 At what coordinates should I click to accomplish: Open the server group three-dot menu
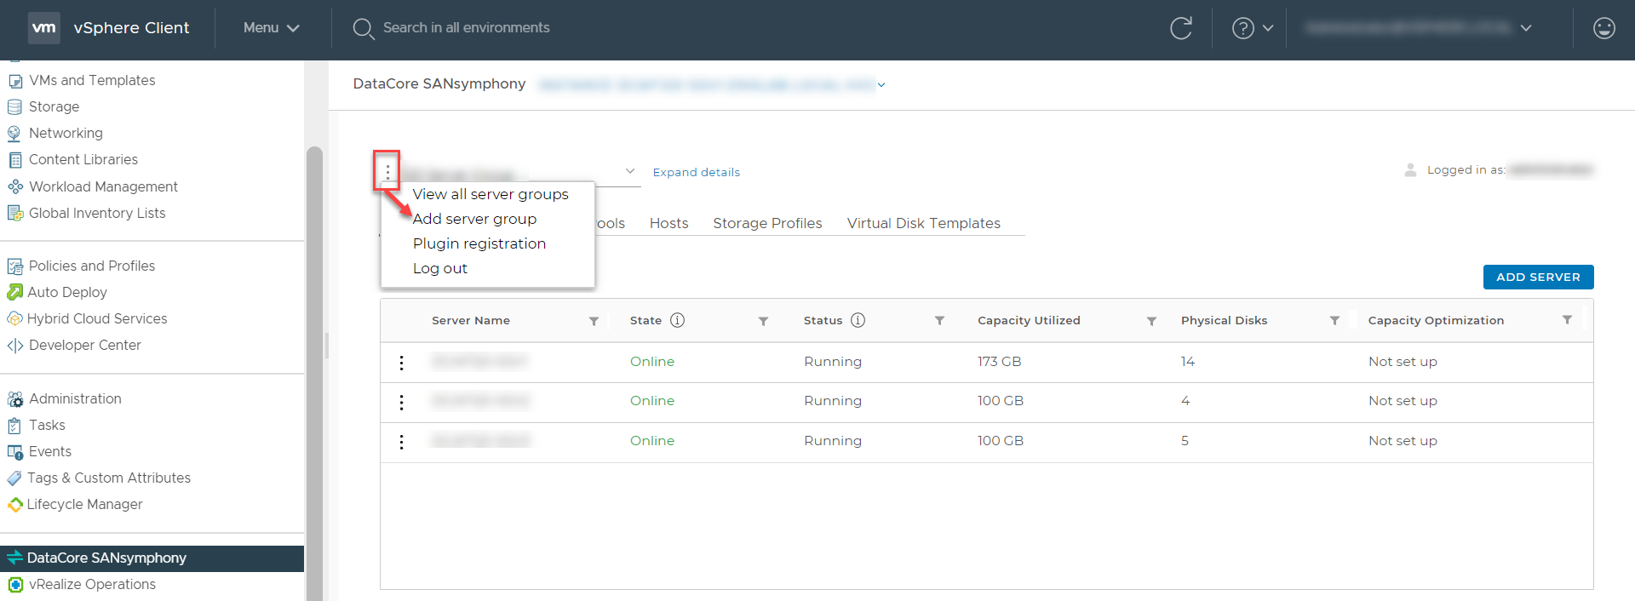(x=387, y=172)
